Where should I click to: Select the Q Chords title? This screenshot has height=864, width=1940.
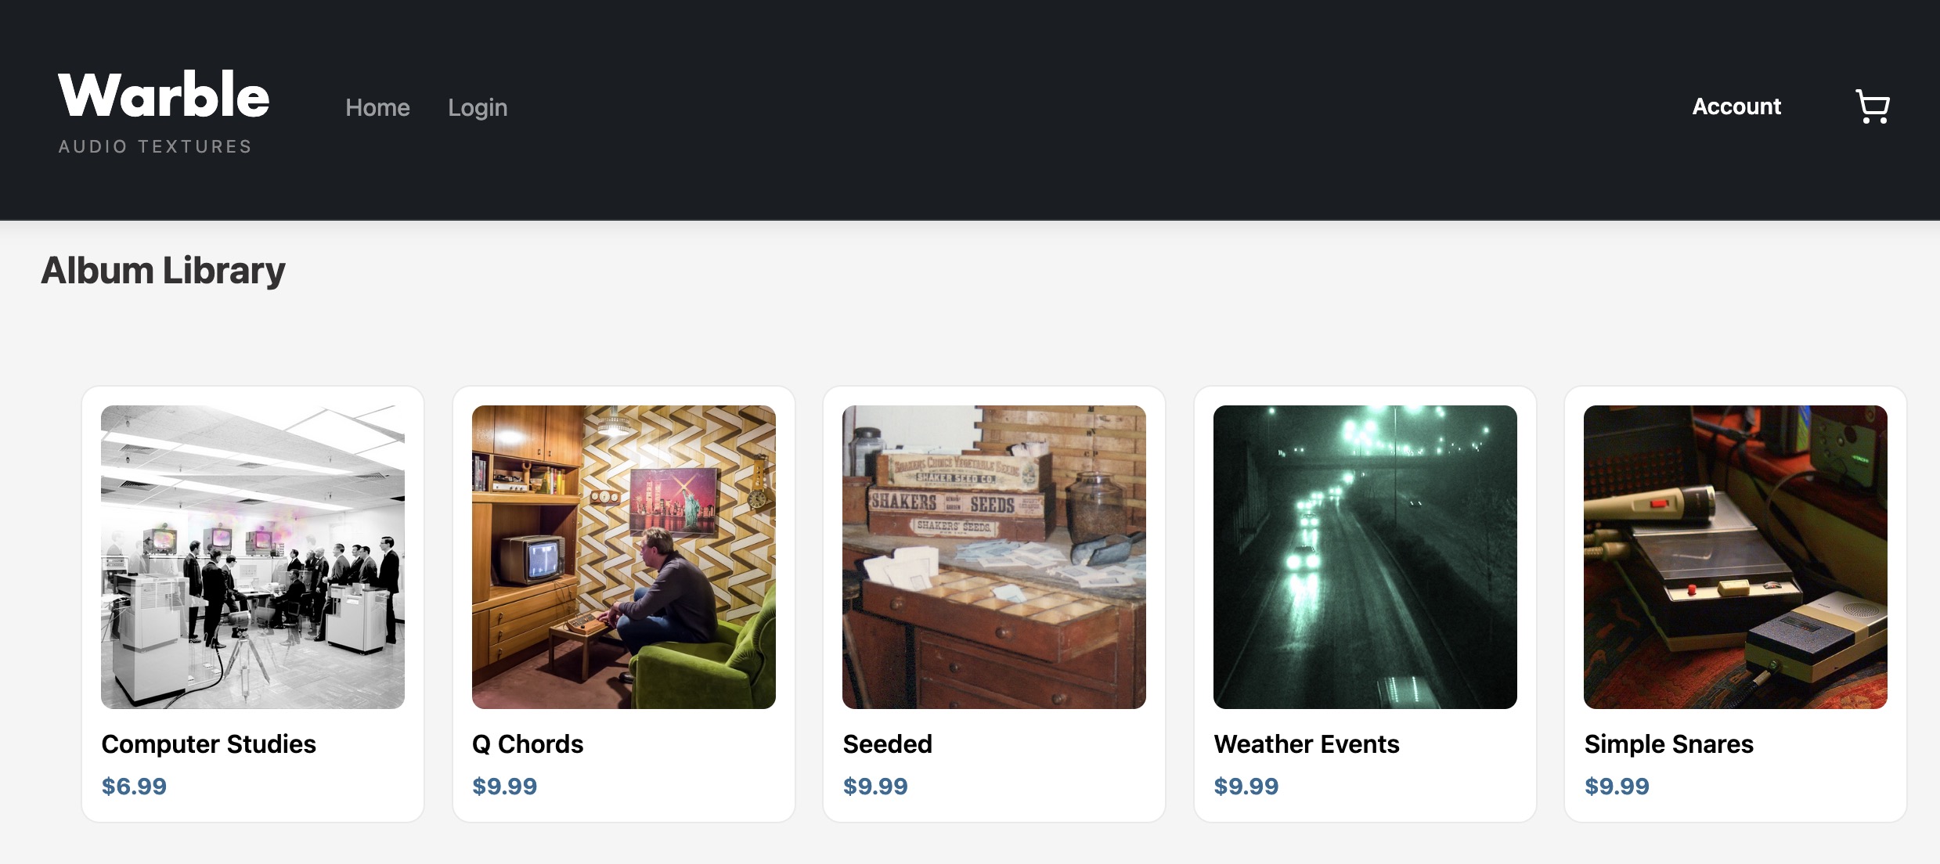[x=528, y=743]
